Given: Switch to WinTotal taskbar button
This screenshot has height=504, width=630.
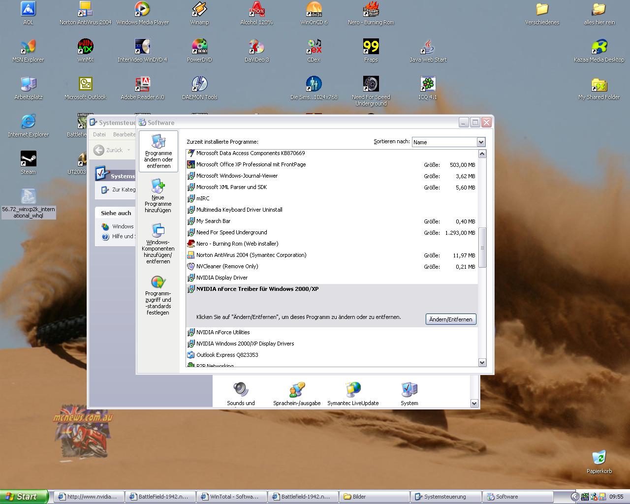Looking at the screenshot, I should (x=232, y=497).
